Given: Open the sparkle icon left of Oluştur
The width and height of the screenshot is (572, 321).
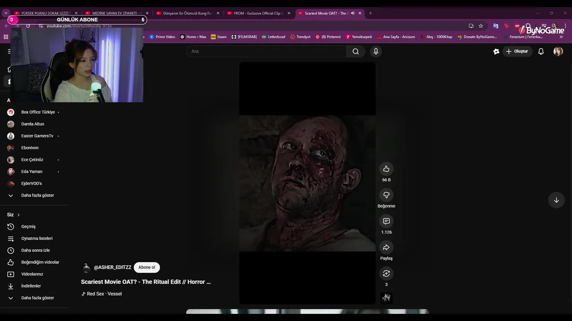Looking at the screenshot, I should 496,51.
